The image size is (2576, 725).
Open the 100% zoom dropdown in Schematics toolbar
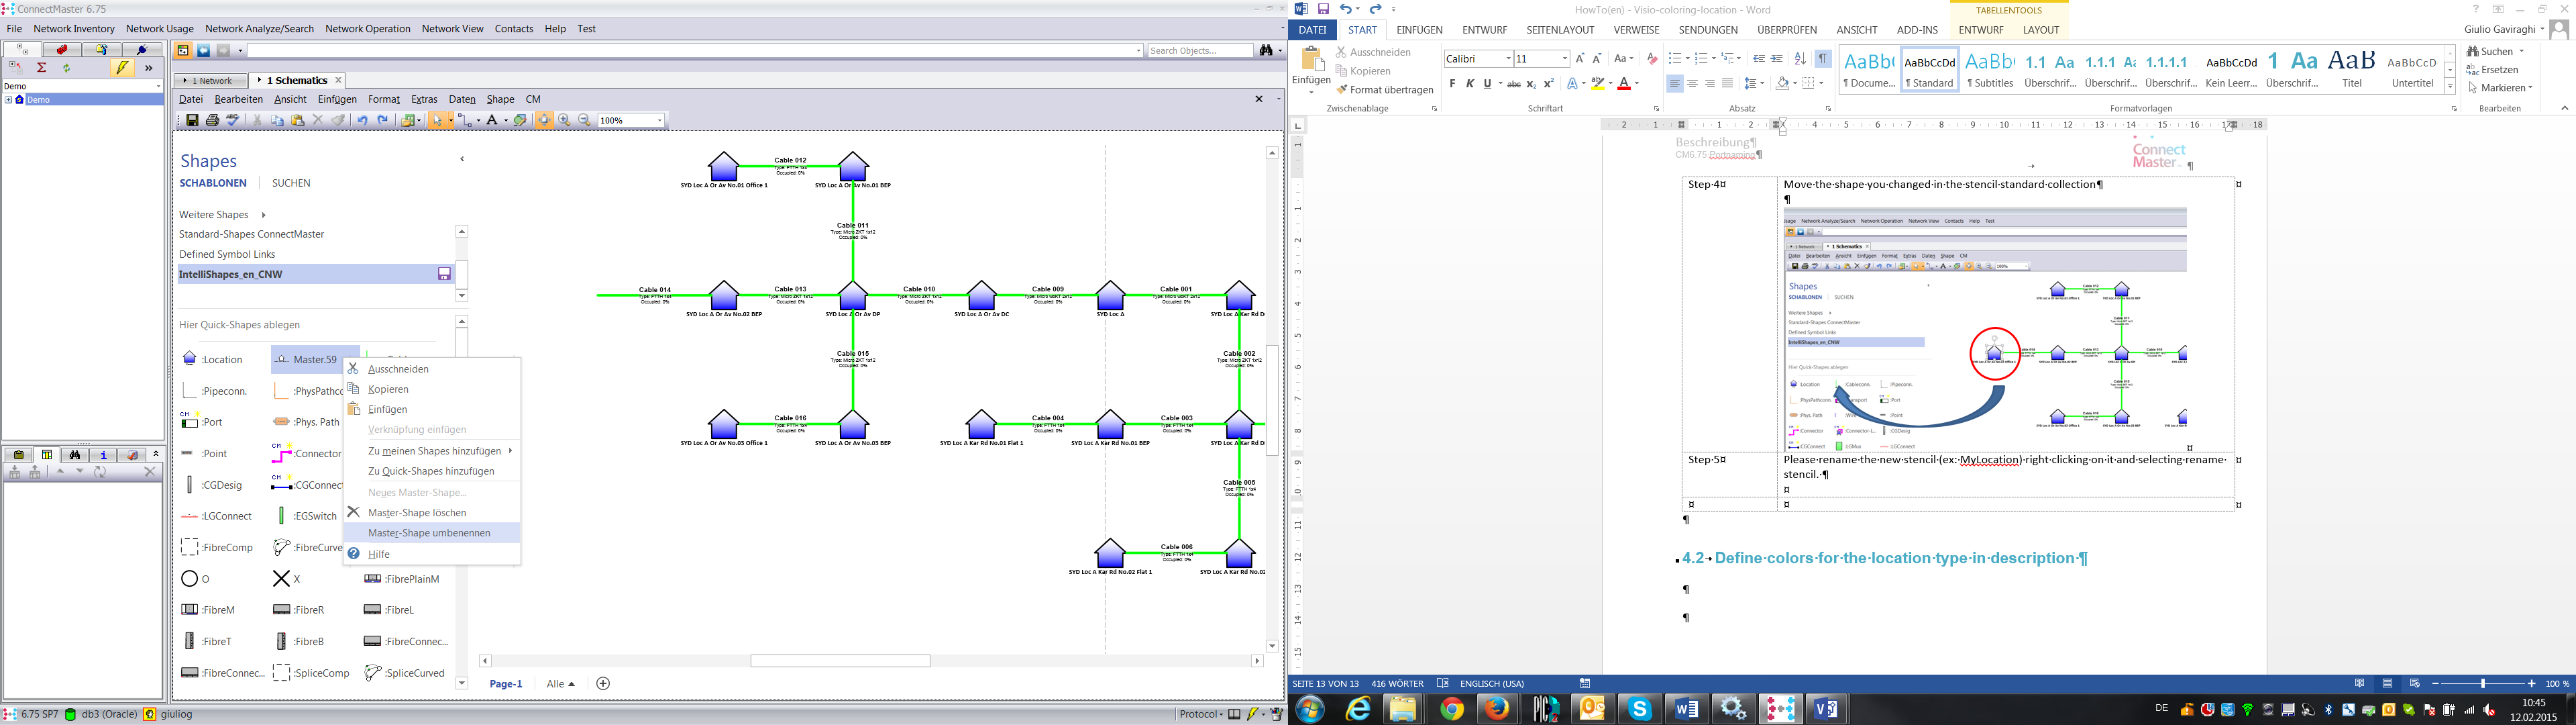click(x=659, y=120)
